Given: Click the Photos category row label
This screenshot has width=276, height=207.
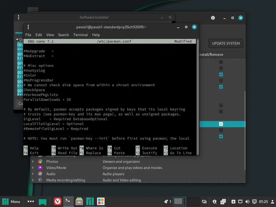Looking at the screenshot, I should click(x=52, y=161).
